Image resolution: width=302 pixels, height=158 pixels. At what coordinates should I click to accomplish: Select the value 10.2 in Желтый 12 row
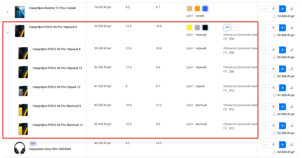pyautogui.click(x=129, y=124)
